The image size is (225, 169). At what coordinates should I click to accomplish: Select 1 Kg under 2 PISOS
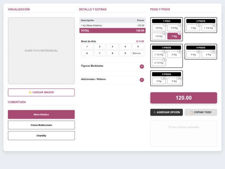(x=193, y=28)
